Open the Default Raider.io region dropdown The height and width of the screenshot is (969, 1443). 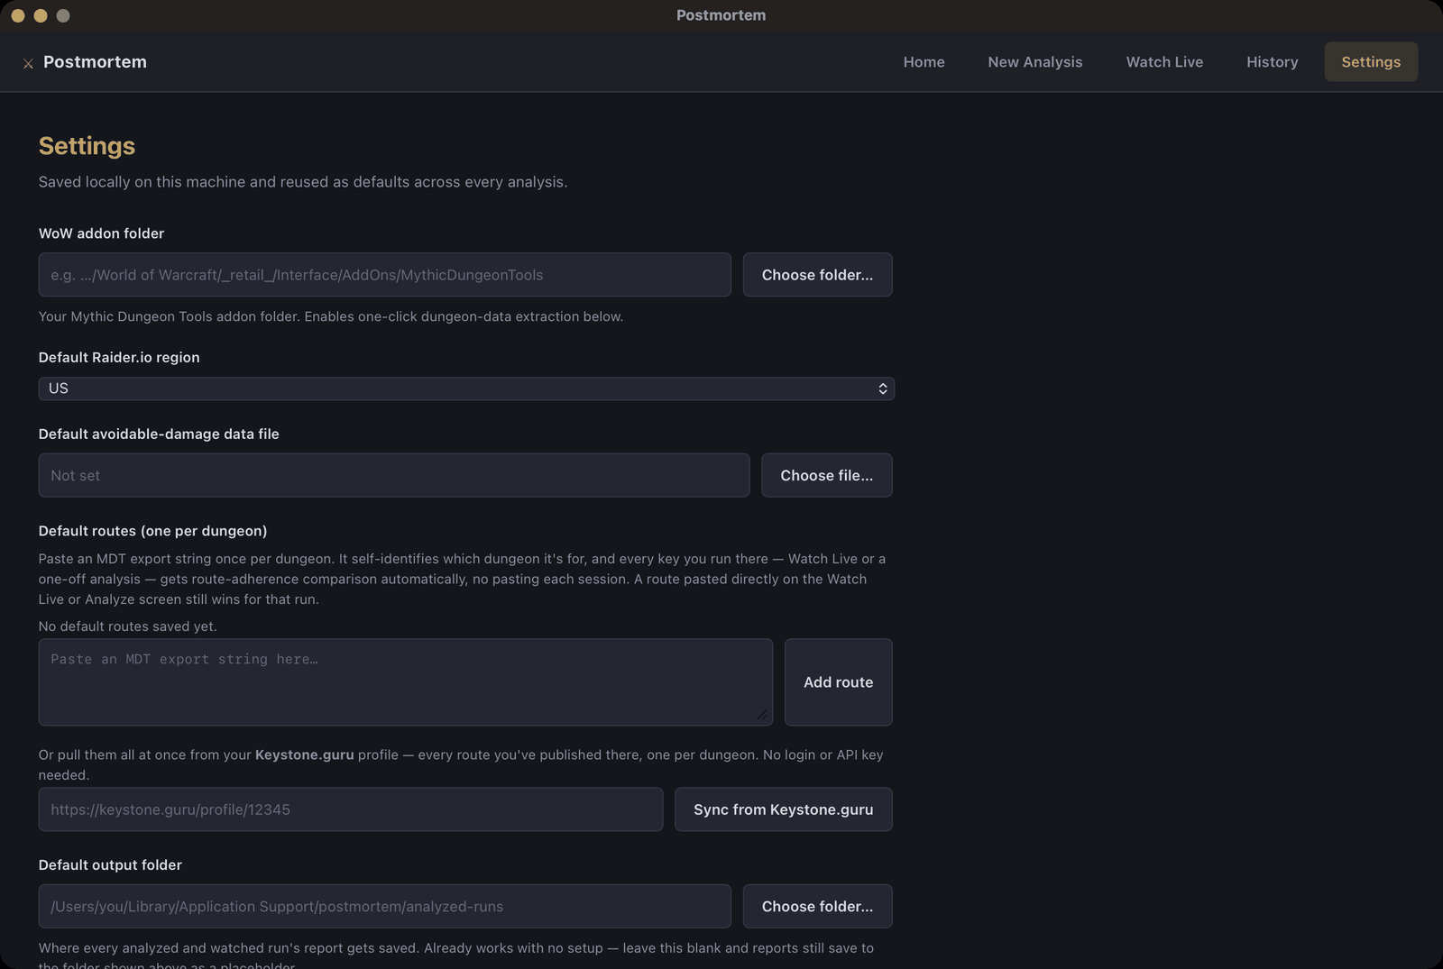point(466,389)
